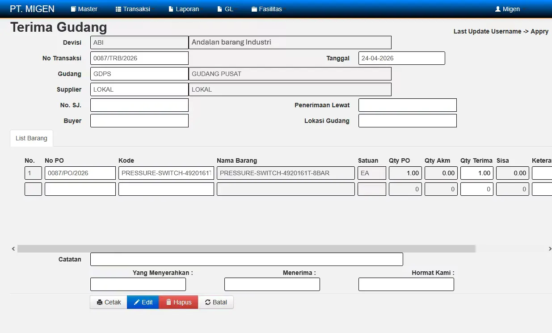Click the Batal cancel button

point(216,302)
